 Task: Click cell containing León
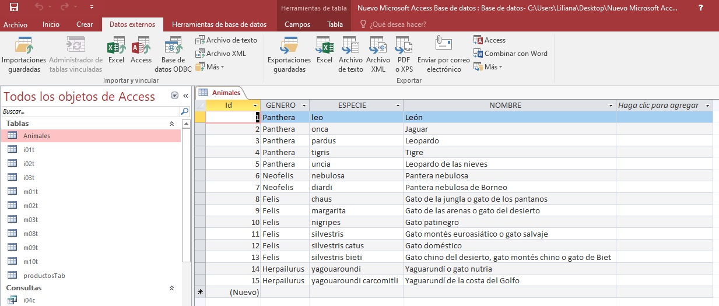click(x=510, y=117)
